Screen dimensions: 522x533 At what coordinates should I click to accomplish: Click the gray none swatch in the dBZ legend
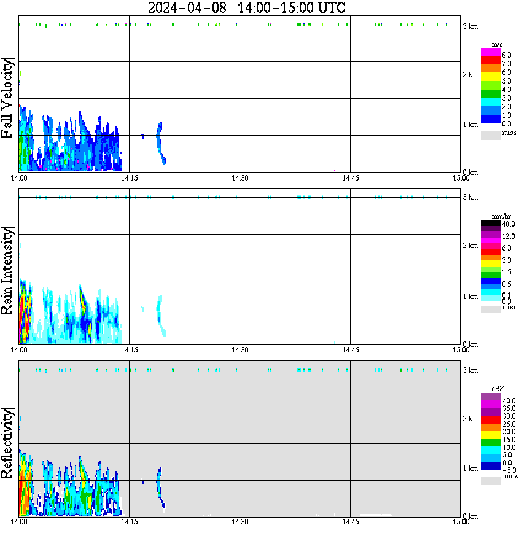point(491,481)
